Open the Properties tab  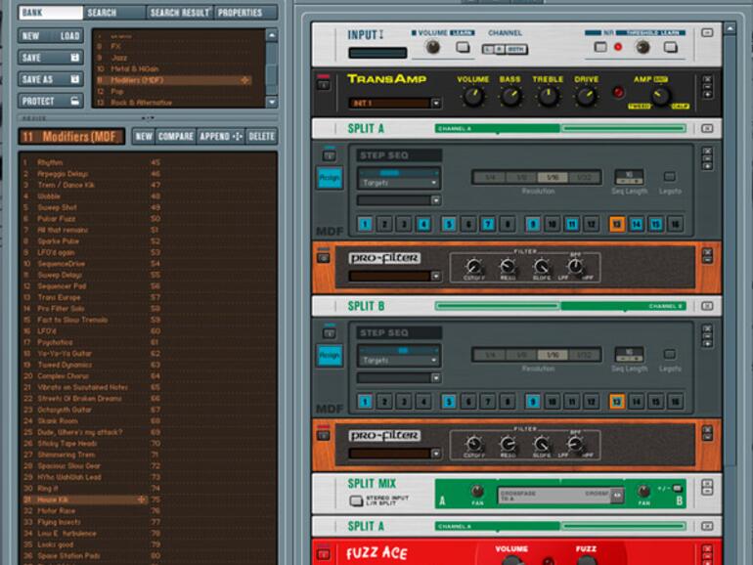tap(241, 13)
